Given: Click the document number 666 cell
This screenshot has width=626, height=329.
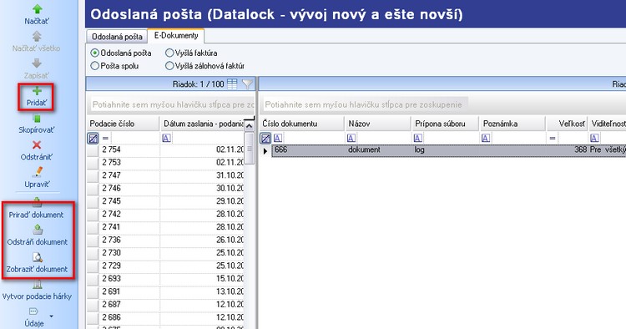Looking at the screenshot, I should coord(308,150).
